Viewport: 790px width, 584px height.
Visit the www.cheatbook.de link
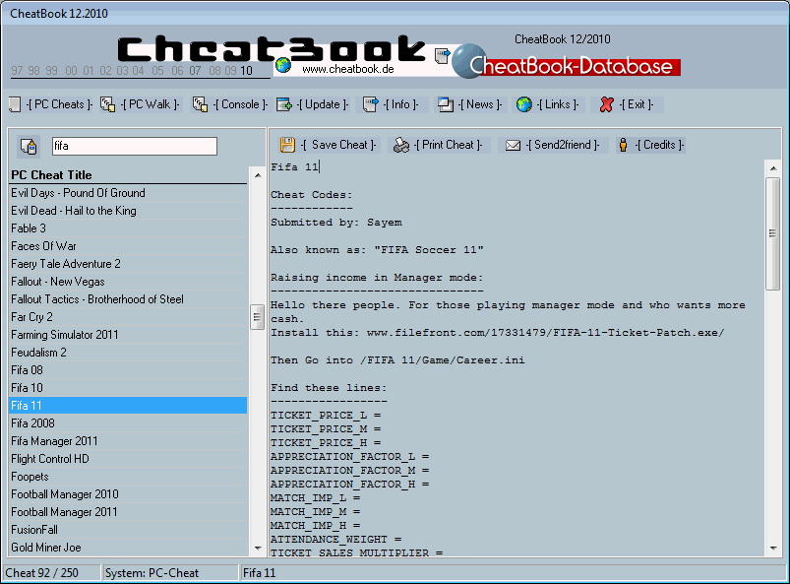coord(348,69)
